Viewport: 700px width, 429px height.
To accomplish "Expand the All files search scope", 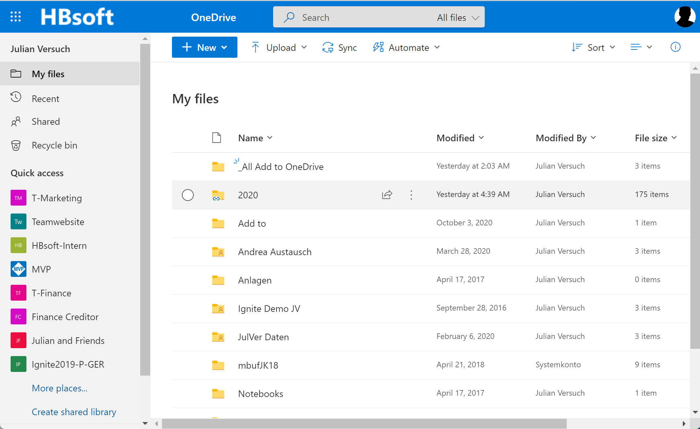I will click(458, 17).
